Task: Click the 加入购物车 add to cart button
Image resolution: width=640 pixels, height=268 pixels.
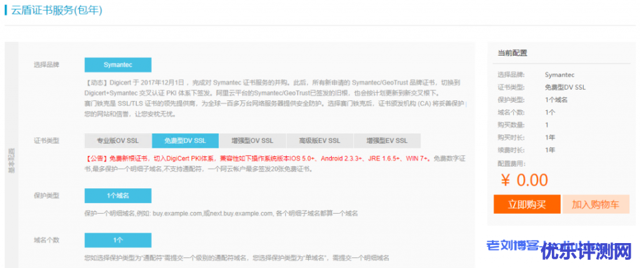Action: 596,204
